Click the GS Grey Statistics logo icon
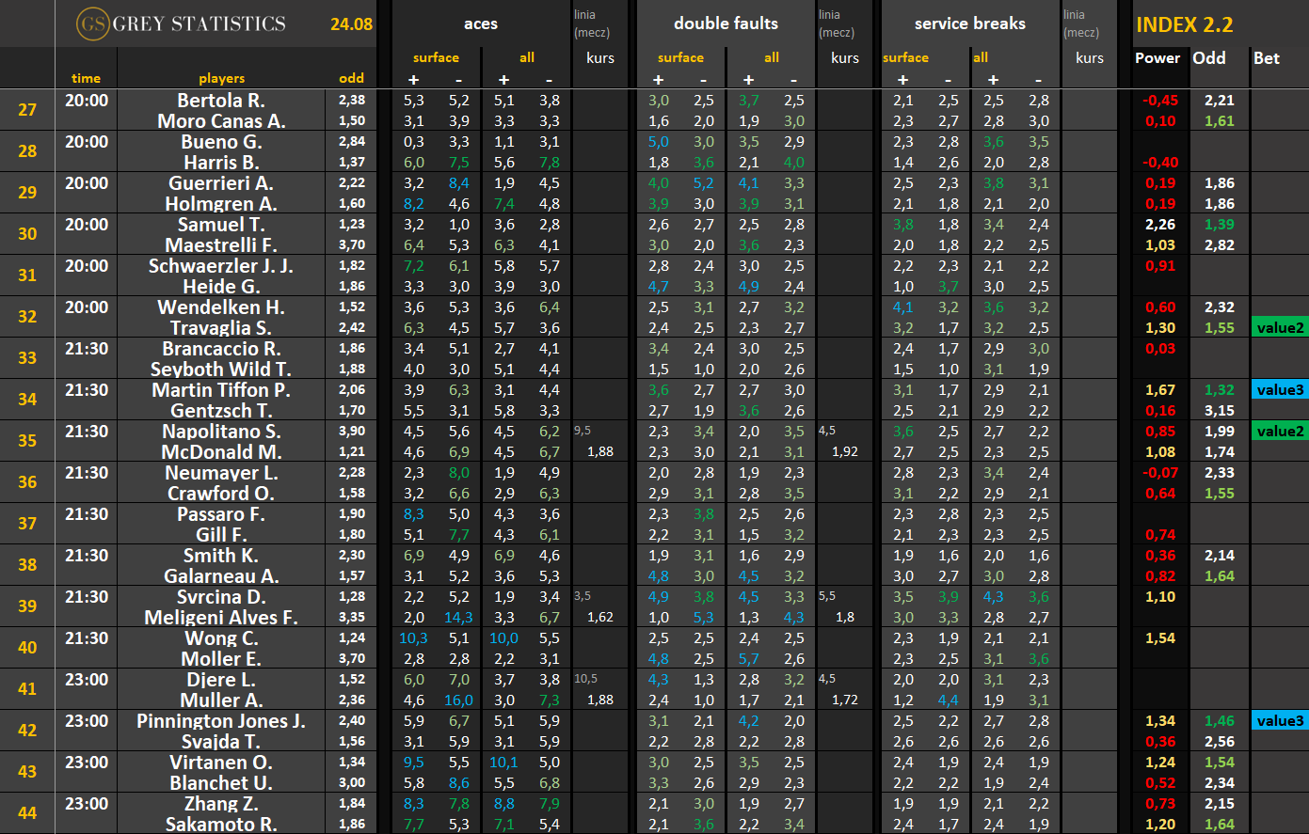 pyautogui.click(x=91, y=24)
